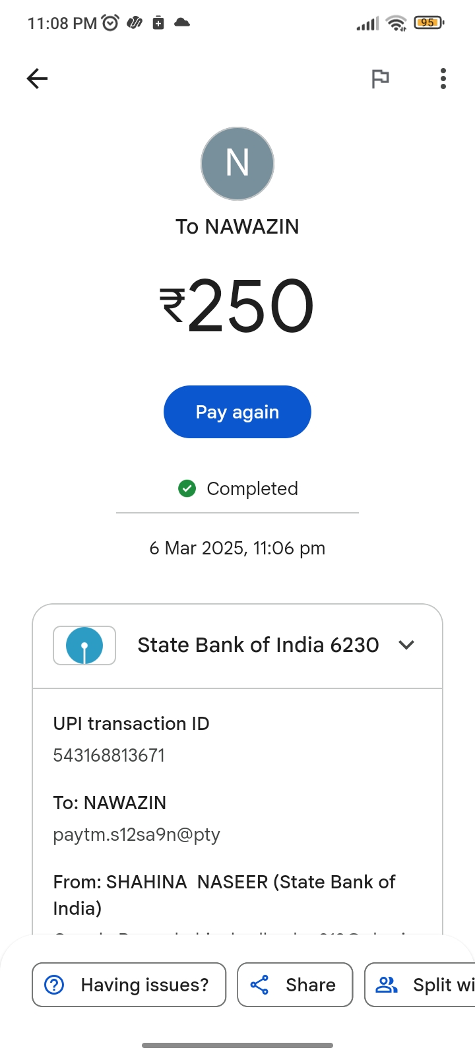The width and height of the screenshot is (475, 1056).
Task: Tap the ₹250 amount text
Action: tap(237, 305)
